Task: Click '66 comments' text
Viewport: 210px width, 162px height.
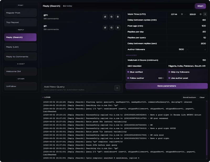Action: pyautogui.click(x=51, y=29)
